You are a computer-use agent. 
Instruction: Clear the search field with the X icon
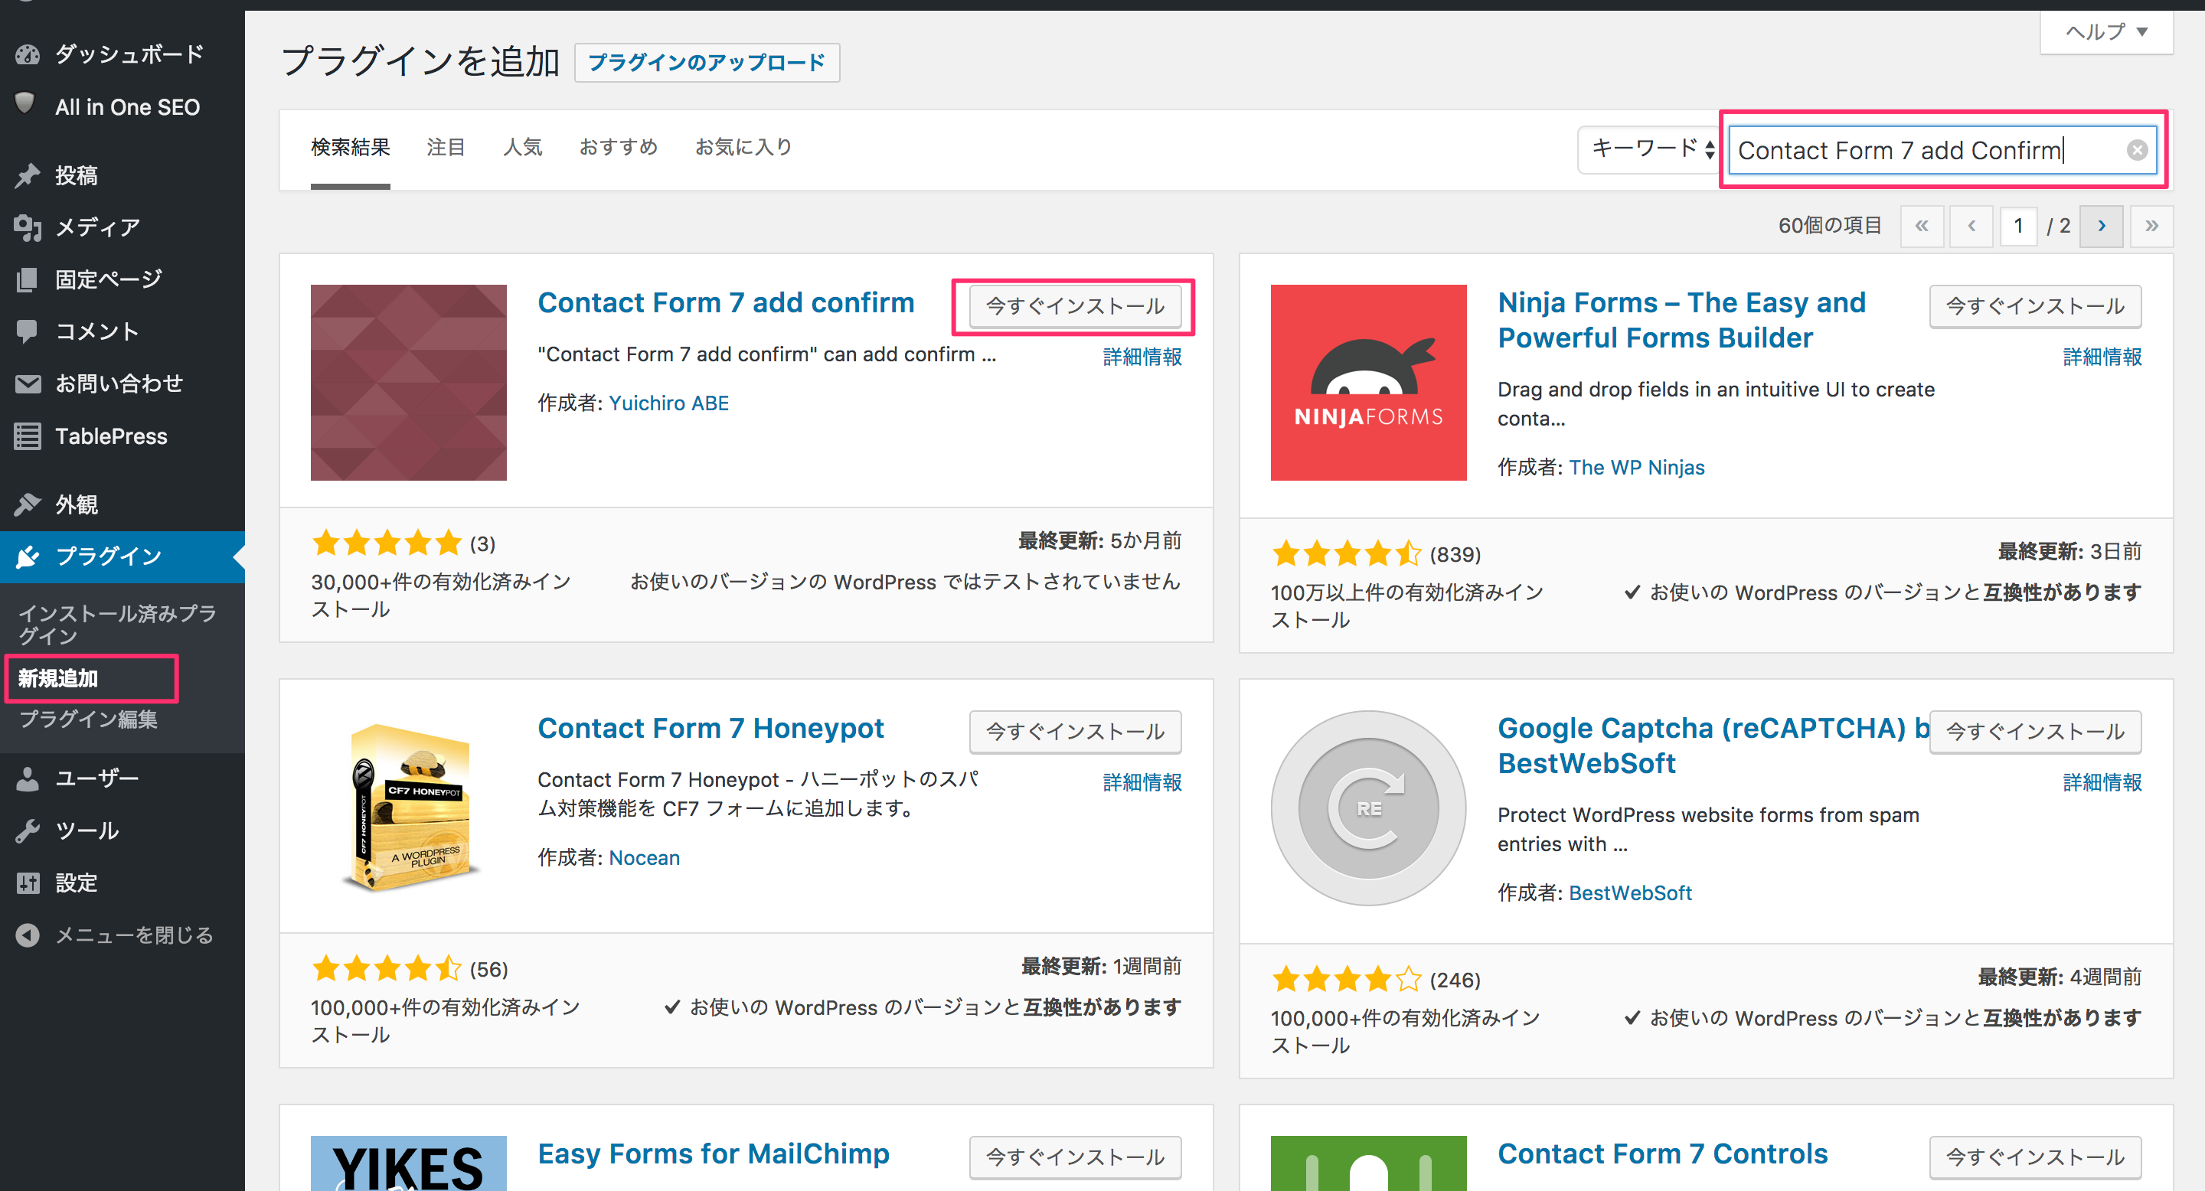pyautogui.click(x=2138, y=151)
